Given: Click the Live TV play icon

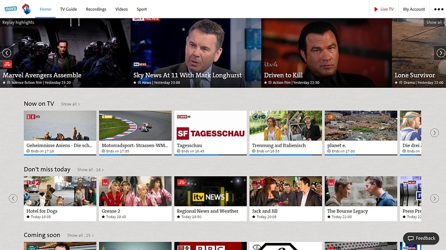Looking at the screenshot, I should [376, 9].
